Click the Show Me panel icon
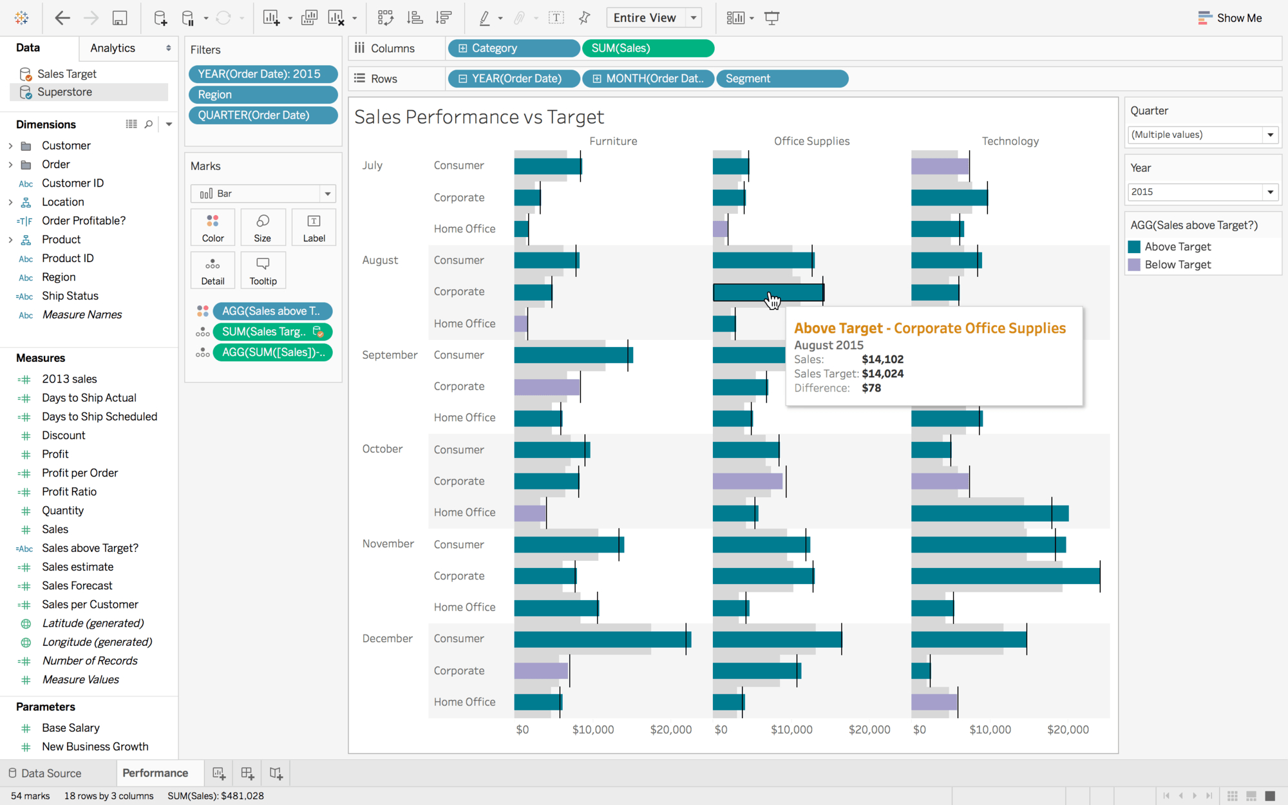Image resolution: width=1288 pixels, height=805 pixels. pyautogui.click(x=1204, y=17)
